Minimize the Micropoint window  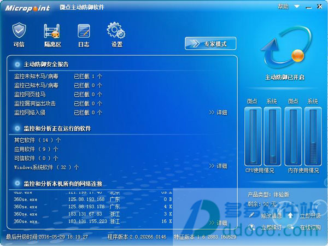click(x=308, y=7)
